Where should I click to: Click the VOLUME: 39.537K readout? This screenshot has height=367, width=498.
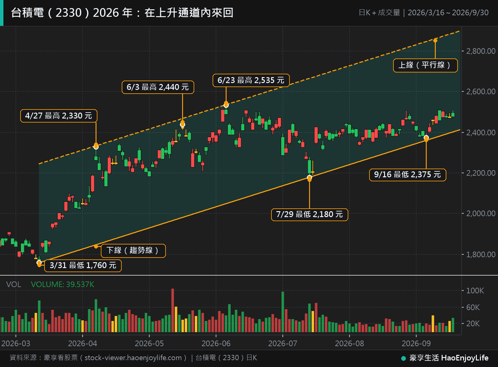[63, 284]
